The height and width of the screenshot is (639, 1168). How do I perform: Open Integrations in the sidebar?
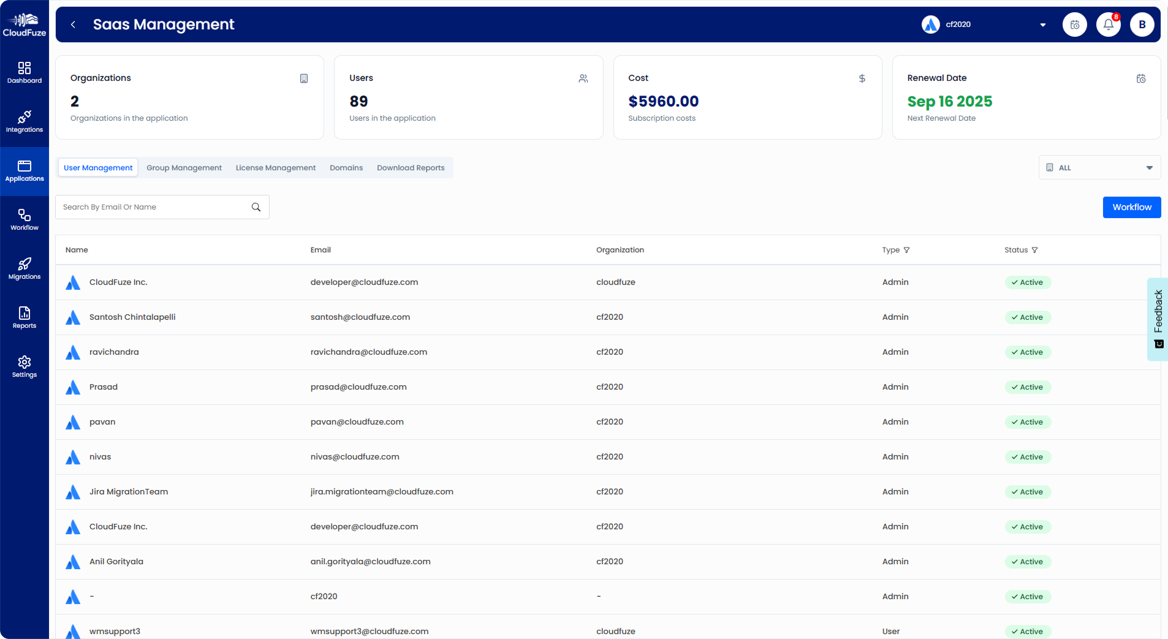[25, 122]
